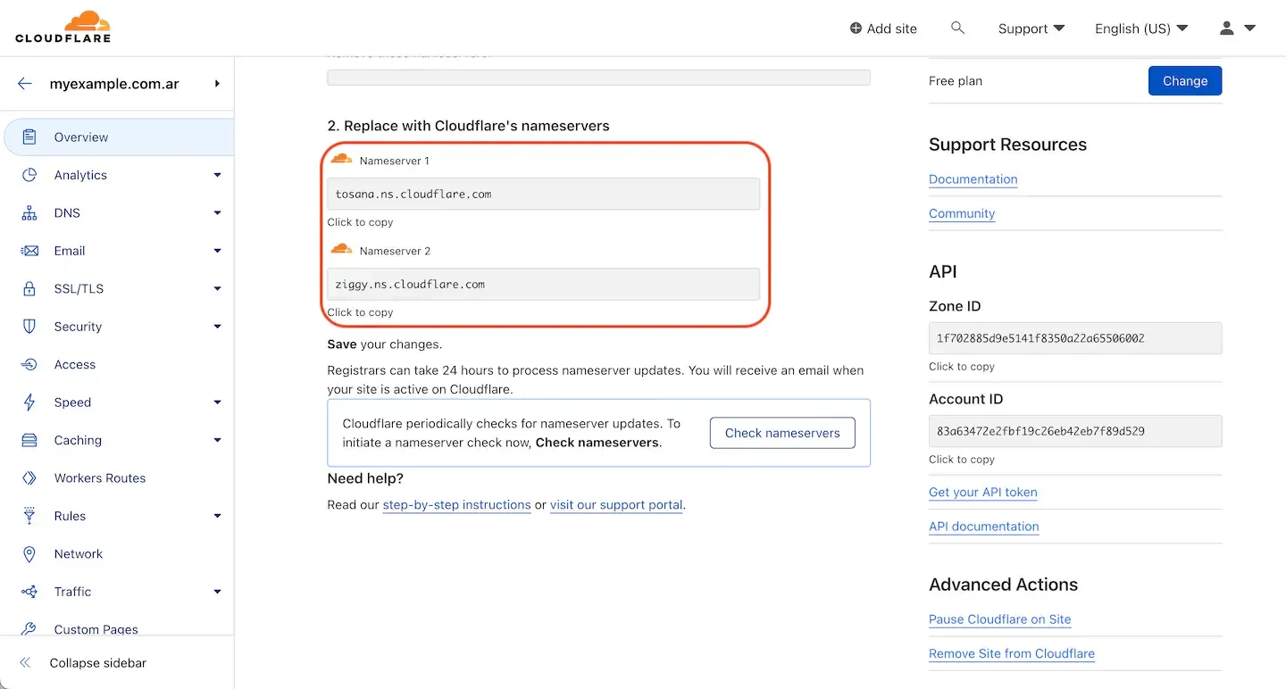The height and width of the screenshot is (689, 1286).
Task: Click the Overview clipboard icon
Action: click(29, 137)
